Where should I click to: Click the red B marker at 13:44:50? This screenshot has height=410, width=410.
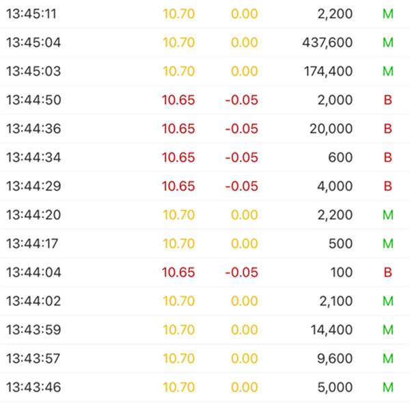(x=387, y=100)
